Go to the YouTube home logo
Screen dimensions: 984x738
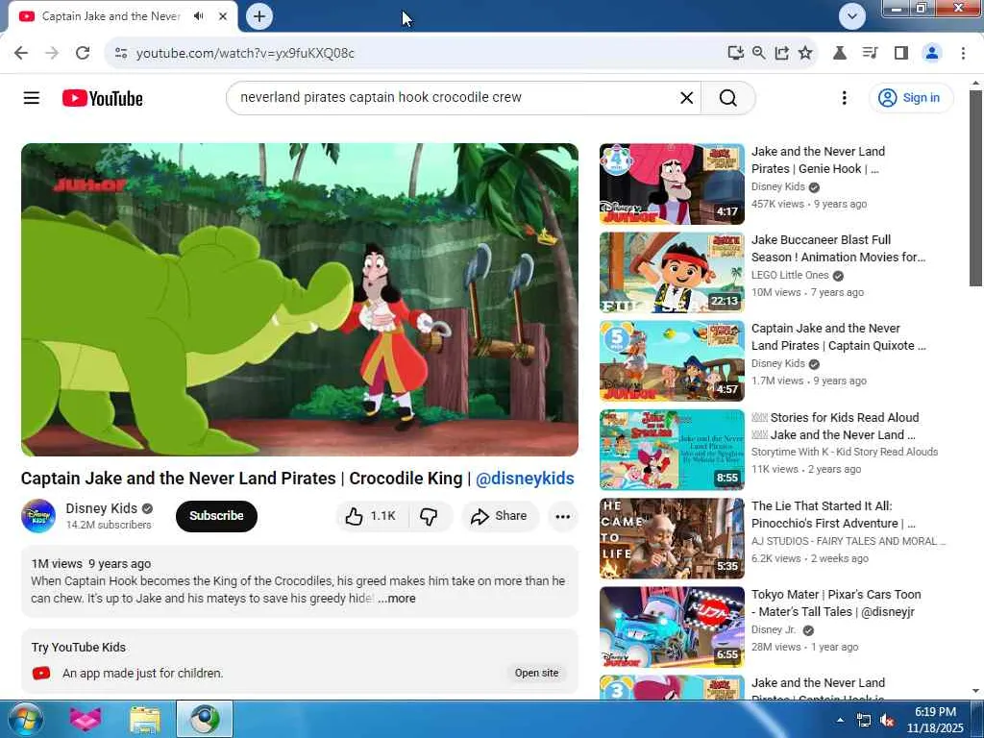102,99
